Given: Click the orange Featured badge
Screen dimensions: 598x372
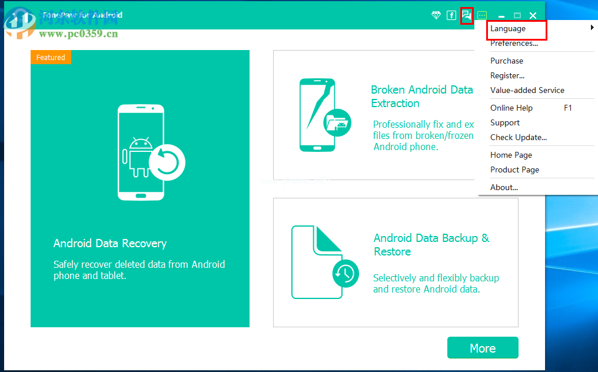Looking at the screenshot, I should (x=51, y=57).
